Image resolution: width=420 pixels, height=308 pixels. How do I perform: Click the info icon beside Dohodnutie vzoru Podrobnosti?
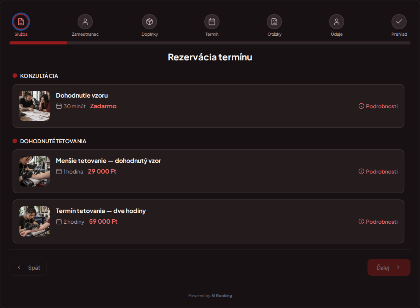(x=361, y=106)
